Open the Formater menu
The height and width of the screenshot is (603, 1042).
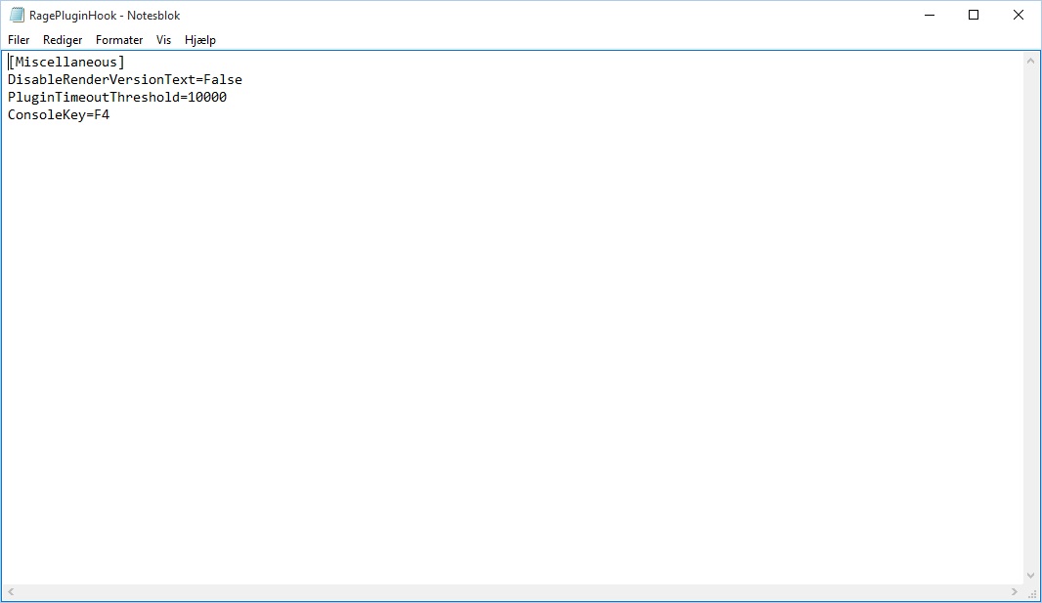click(119, 40)
